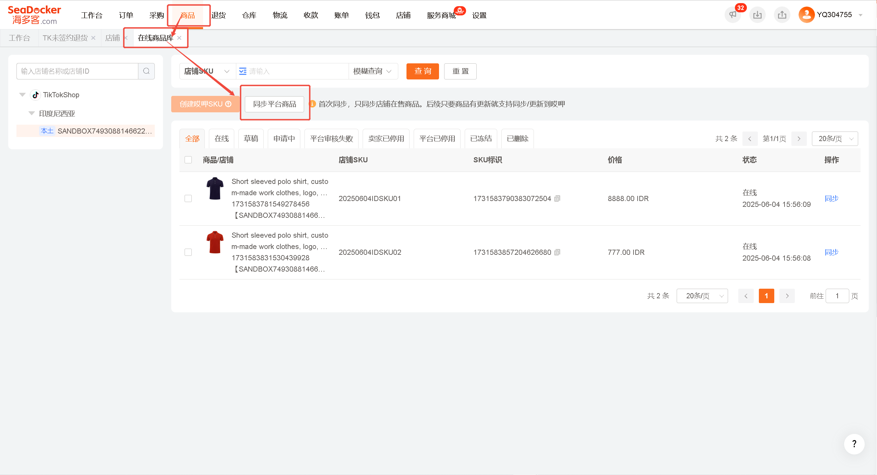Open the announcements megaphone icon

point(732,15)
